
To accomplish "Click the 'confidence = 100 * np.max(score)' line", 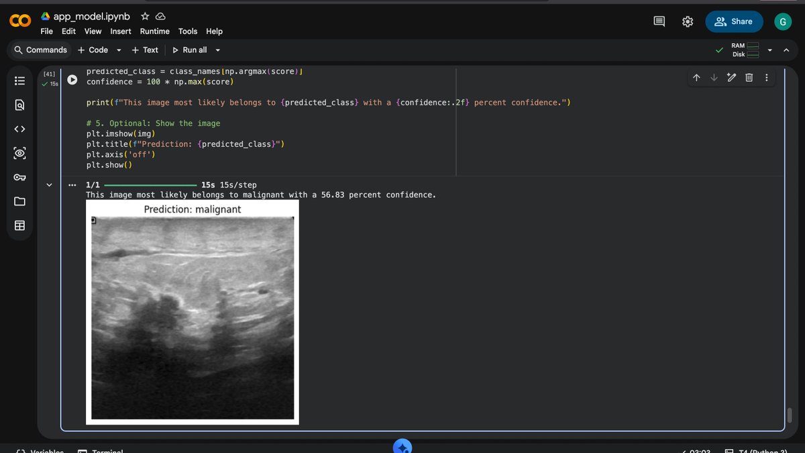I will pos(160,82).
